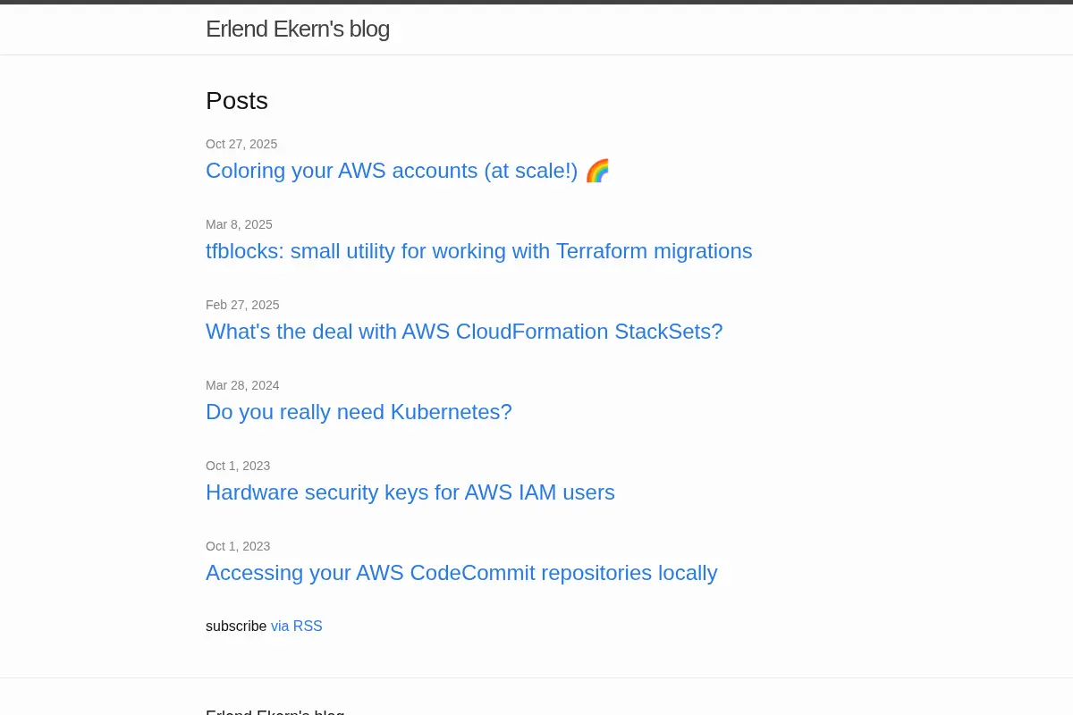Open the Erlend Ekern's blog header title
Screen dimensions: 1073x715
coord(298,29)
